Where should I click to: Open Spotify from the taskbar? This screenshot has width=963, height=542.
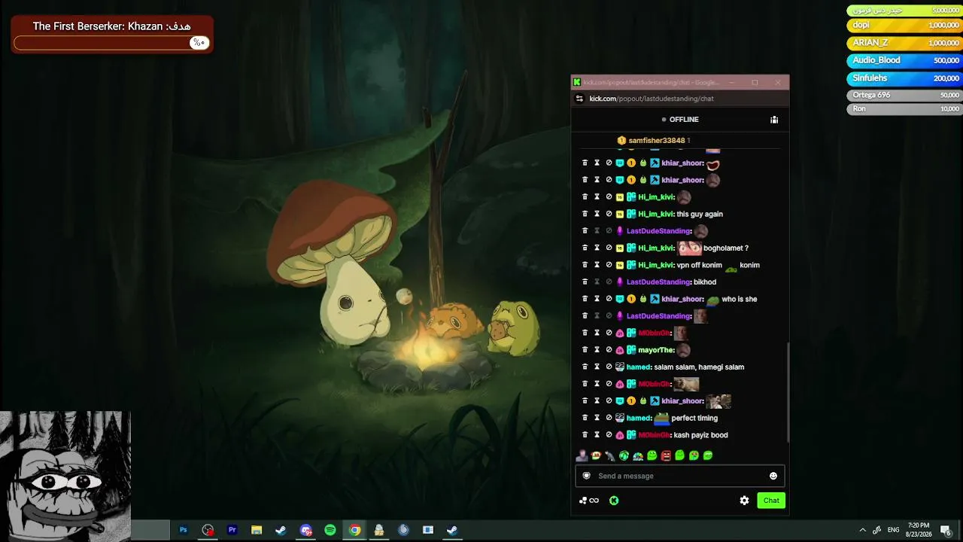click(330, 530)
